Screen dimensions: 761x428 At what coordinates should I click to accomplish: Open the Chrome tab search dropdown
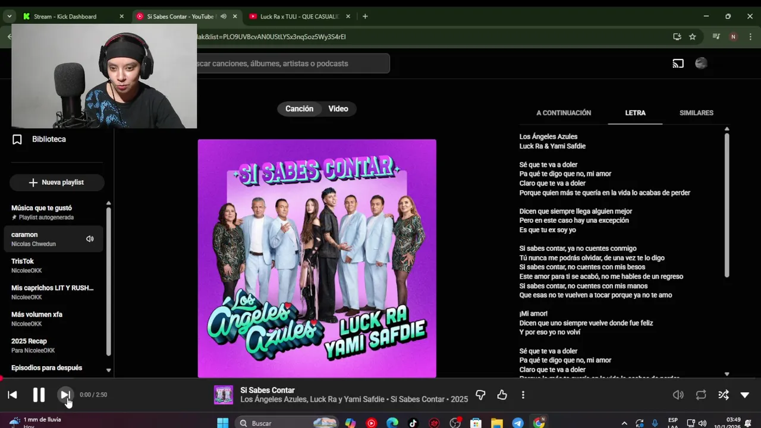tap(10, 17)
